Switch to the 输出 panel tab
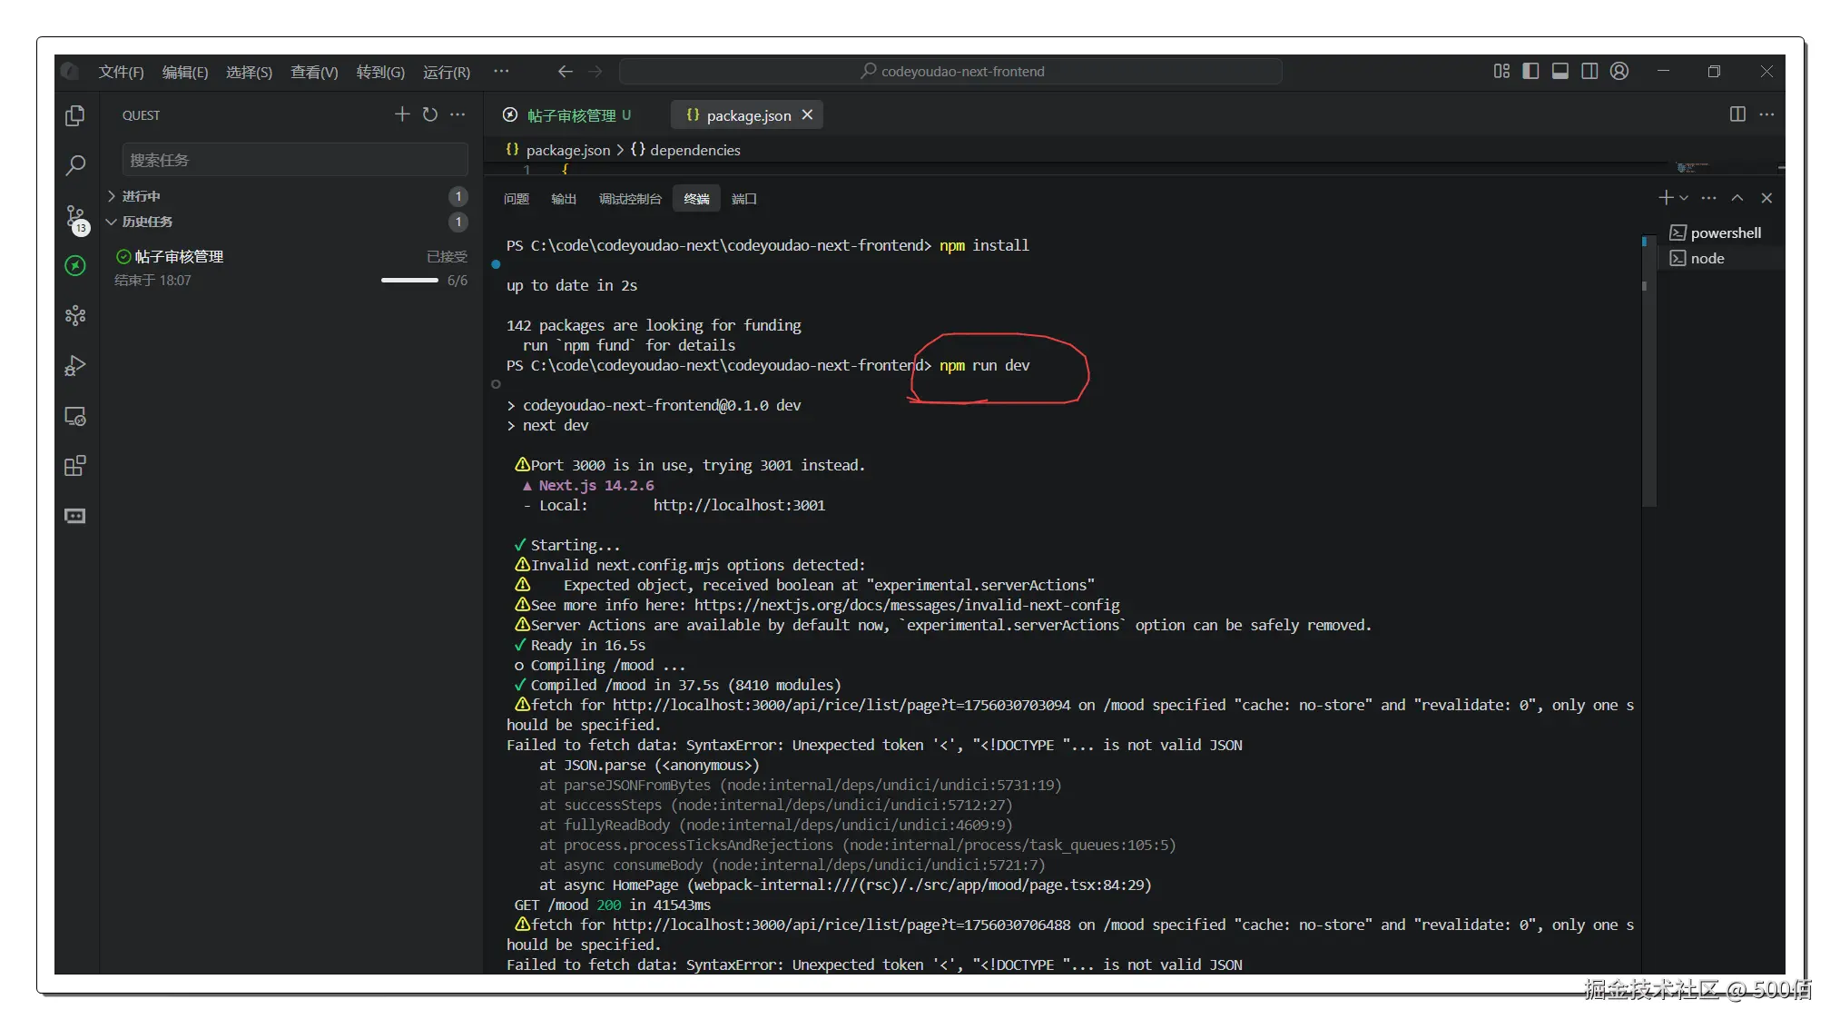Screen dimensions: 1840x1029 pos(564,199)
